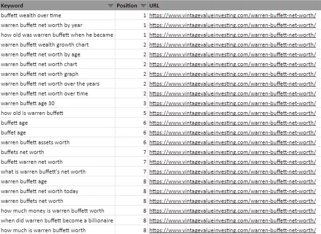Select cell 'warren buffett wealth growth chart'

click(x=58, y=45)
